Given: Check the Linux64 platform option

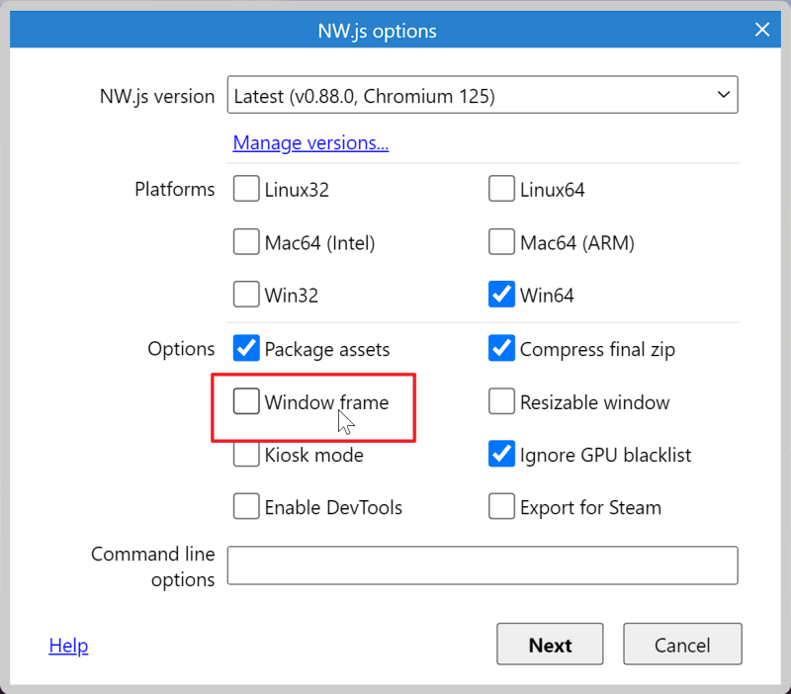Looking at the screenshot, I should coord(501,189).
